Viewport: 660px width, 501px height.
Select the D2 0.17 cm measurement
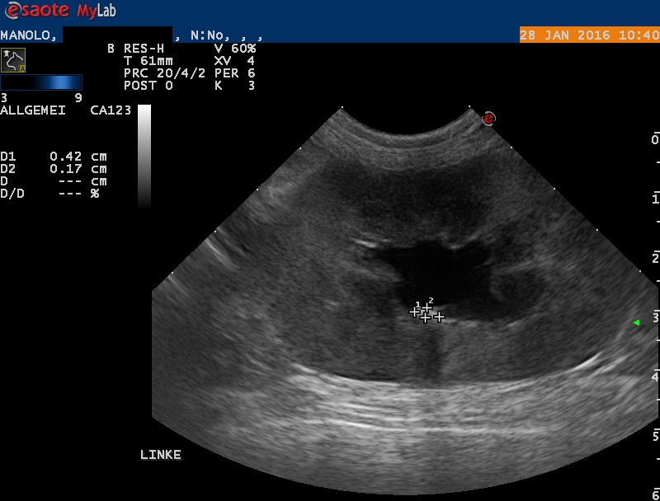[x=54, y=168]
